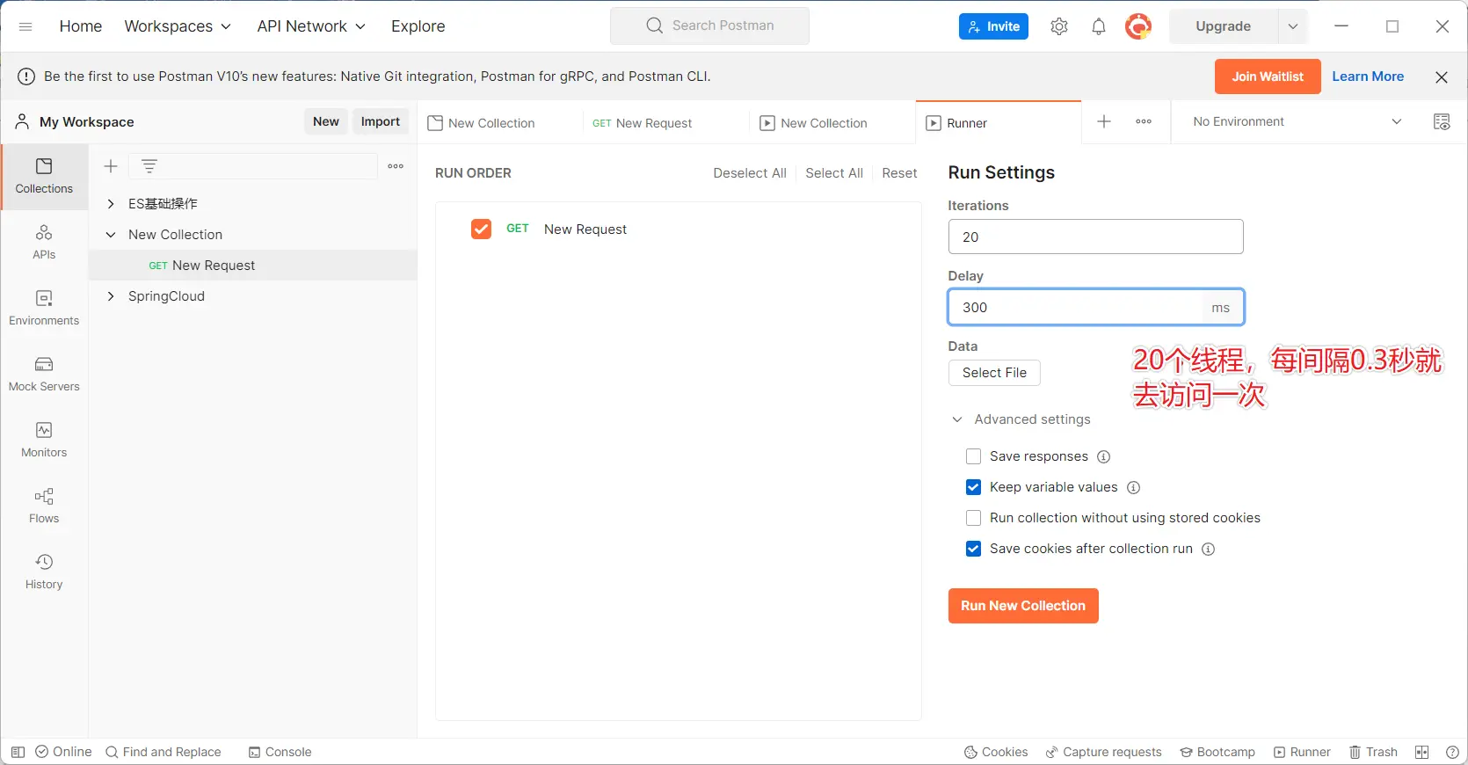Open the Flows sidebar panel

pyautogui.click(x=44, y=506)
